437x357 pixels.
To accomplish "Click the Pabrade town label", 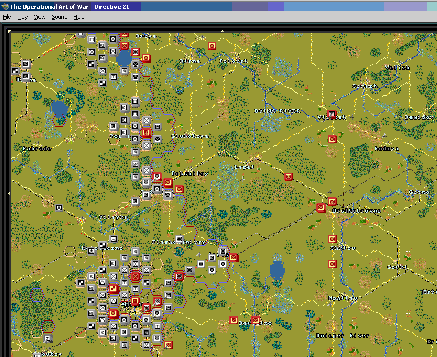I will point(37,149).
